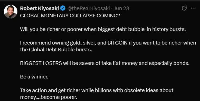The height and width of the screenshot is (101, 200).
Task: Open the @theRealKiyosaki handle link
Action: [x=88, y=8]
